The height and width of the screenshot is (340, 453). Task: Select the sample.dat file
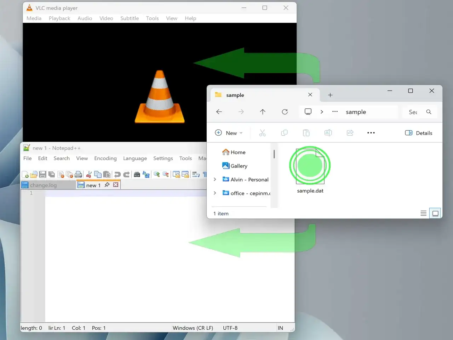[310, 171]
